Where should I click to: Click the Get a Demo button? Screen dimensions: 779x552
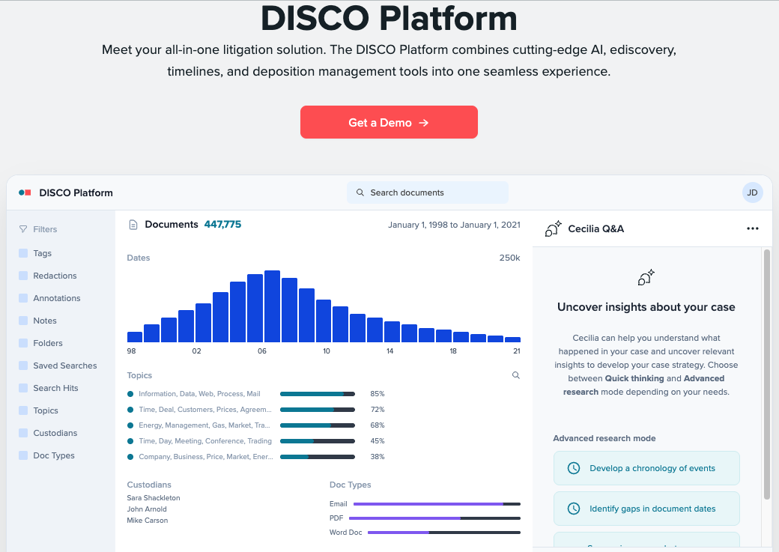pos(389,122)
